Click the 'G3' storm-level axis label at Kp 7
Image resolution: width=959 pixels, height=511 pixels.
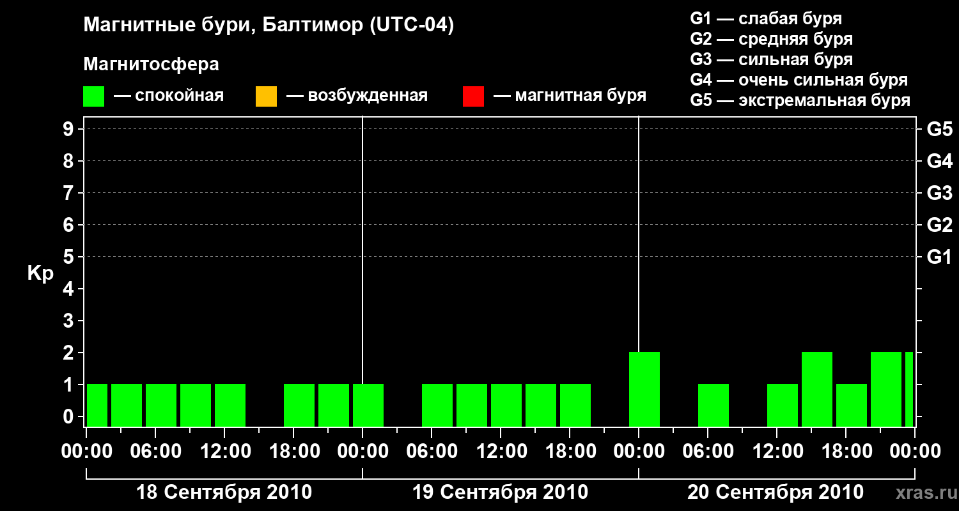pyautogui.click(x=940, y=193)
